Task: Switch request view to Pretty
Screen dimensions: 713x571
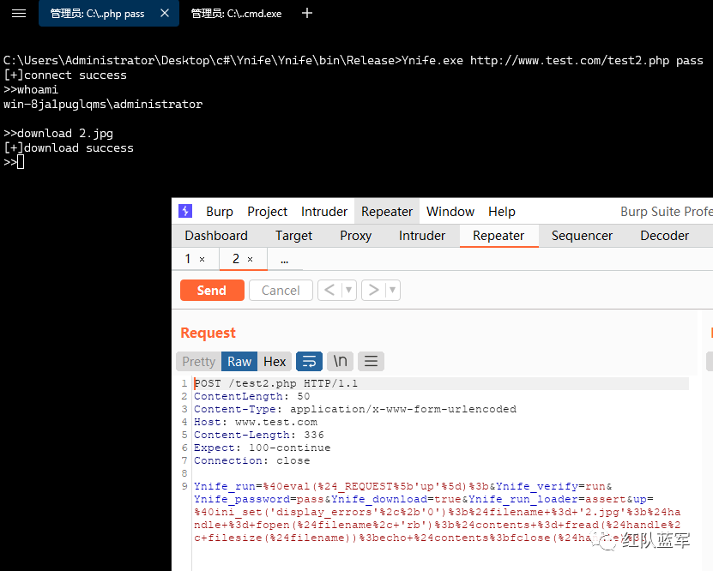Action: coord(199,362)
